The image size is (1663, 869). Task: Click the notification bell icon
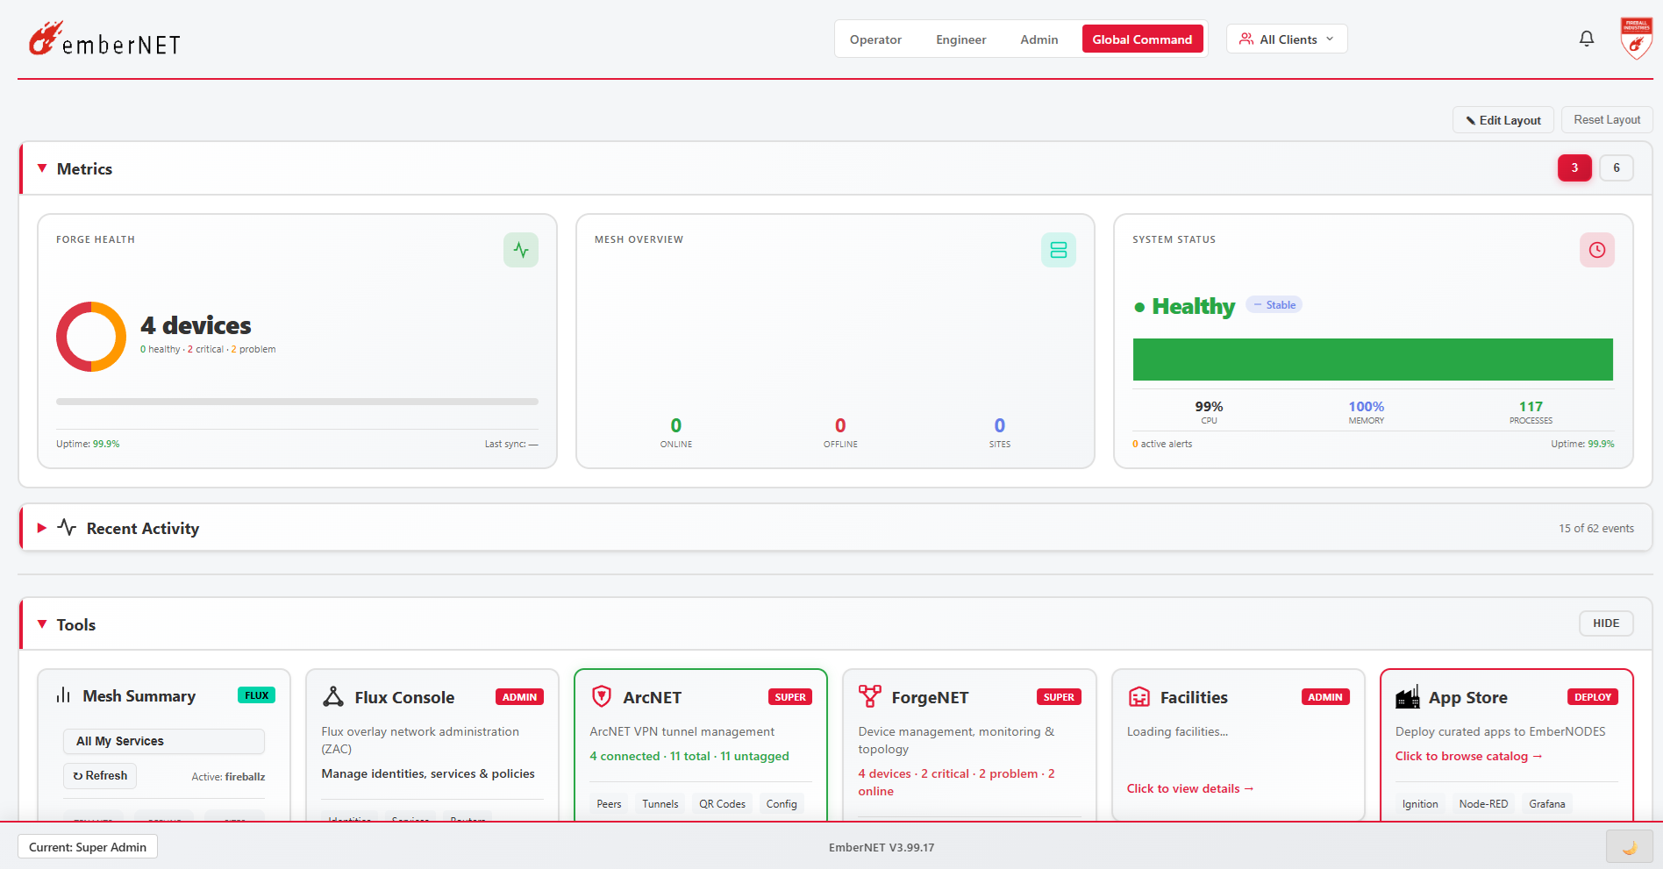[x=1586, y=38]
